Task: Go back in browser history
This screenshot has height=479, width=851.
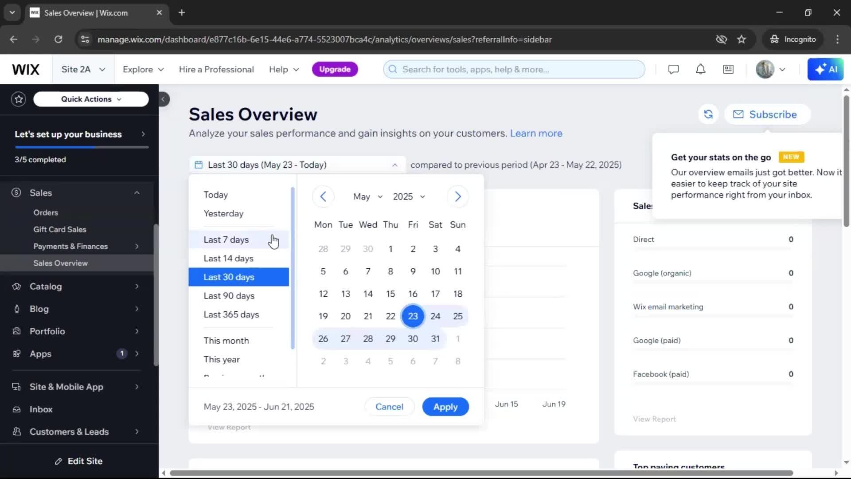Action: pos(13,39)
